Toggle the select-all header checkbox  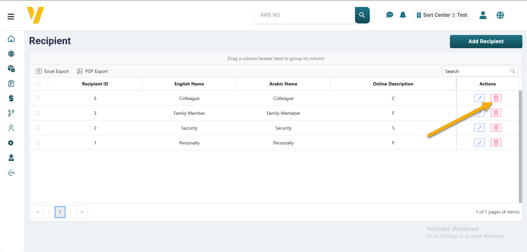(38, 84)
